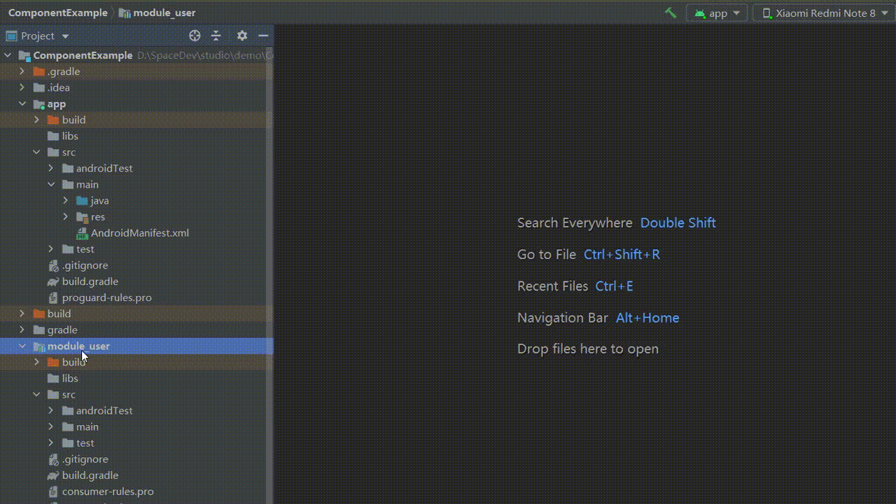Click the java source folder icon
The width and height of the screenshot is (896, 504).
point(82,200)
